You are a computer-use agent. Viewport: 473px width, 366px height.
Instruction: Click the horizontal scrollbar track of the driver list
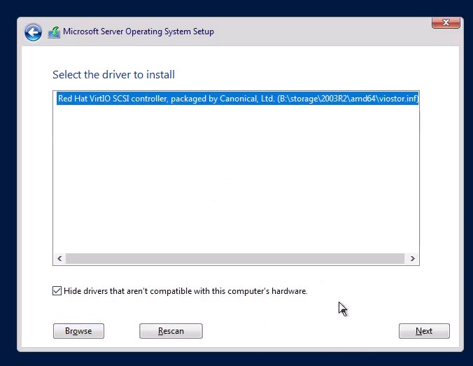235,259
